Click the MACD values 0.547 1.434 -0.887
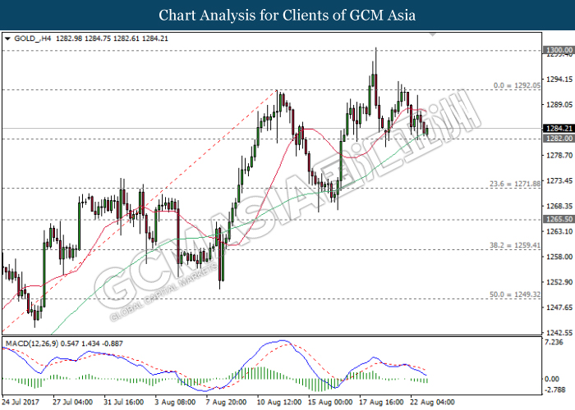The width and height of the screenshot is (575, 410). [92, 344]
